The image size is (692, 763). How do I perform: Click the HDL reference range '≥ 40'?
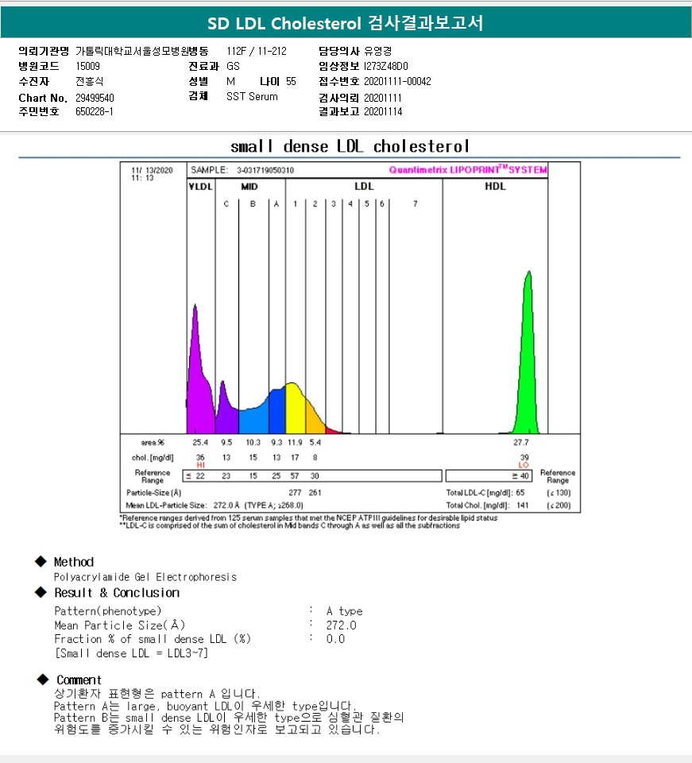(520, 476)
